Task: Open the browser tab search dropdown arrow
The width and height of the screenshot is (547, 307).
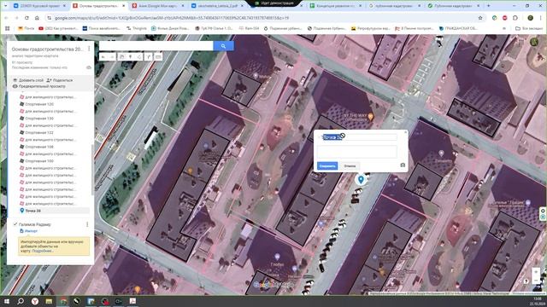Action: coord(5,6)
